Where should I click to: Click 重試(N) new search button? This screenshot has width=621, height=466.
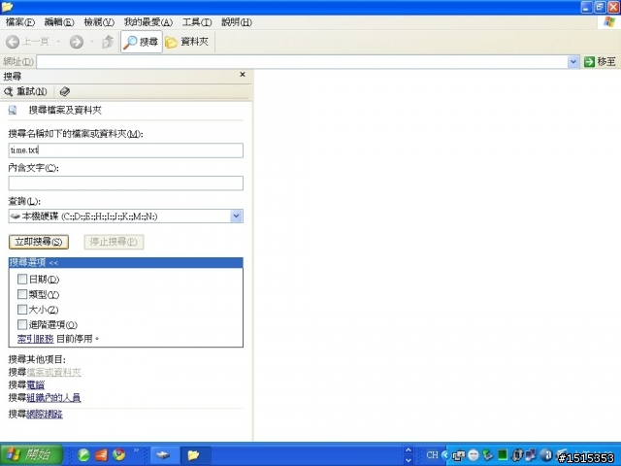pos(25,92)
